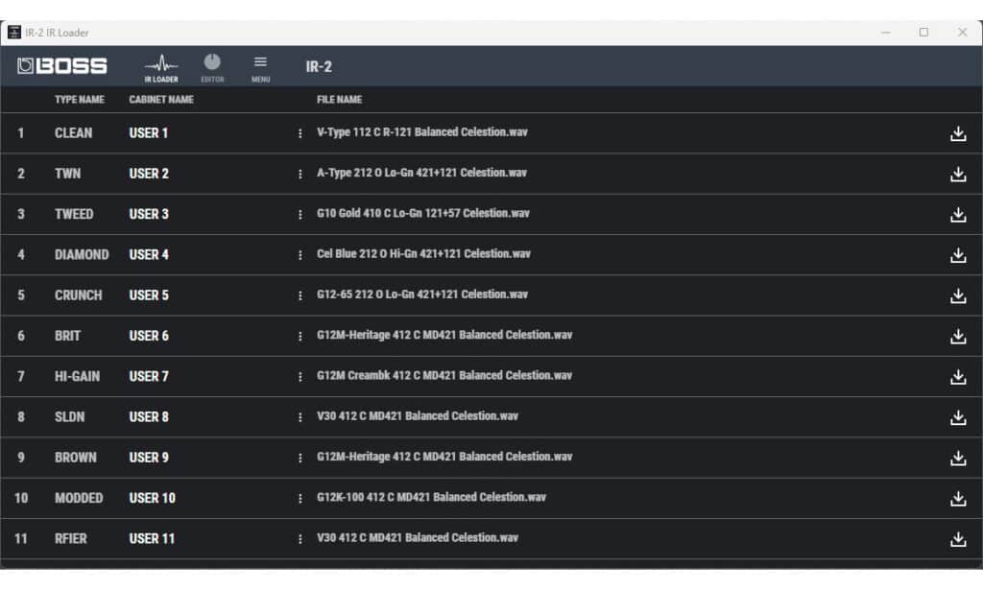The image size is (983, 589).
Task: Click the IR-2 device title
Action: [x=319, y=66]
